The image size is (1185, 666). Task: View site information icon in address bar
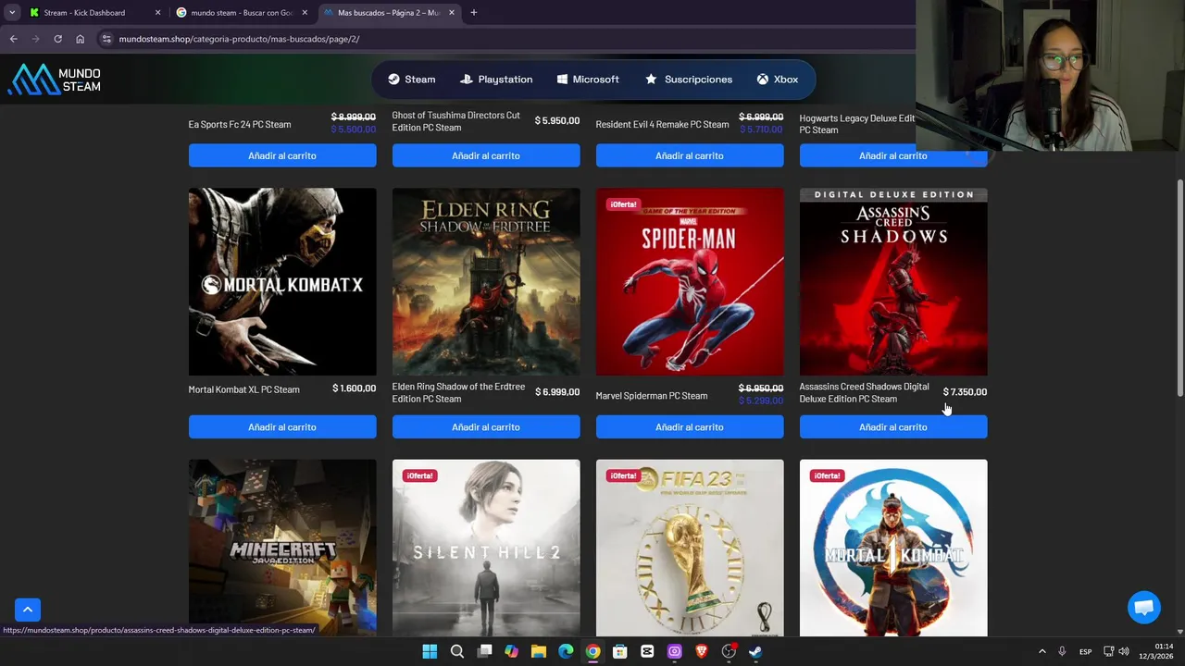click(x=106, y=39)
